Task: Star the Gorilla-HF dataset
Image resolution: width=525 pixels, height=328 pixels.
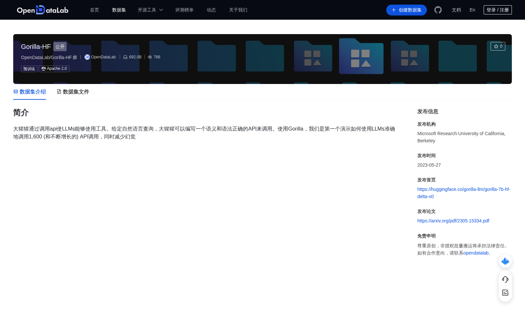Action: click(x=498, y=46)
